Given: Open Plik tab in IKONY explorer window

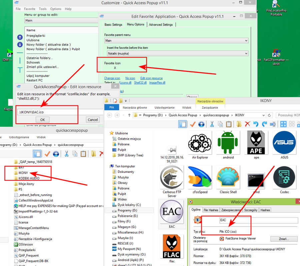Looking at the screenshot, I should pos(112,107).
